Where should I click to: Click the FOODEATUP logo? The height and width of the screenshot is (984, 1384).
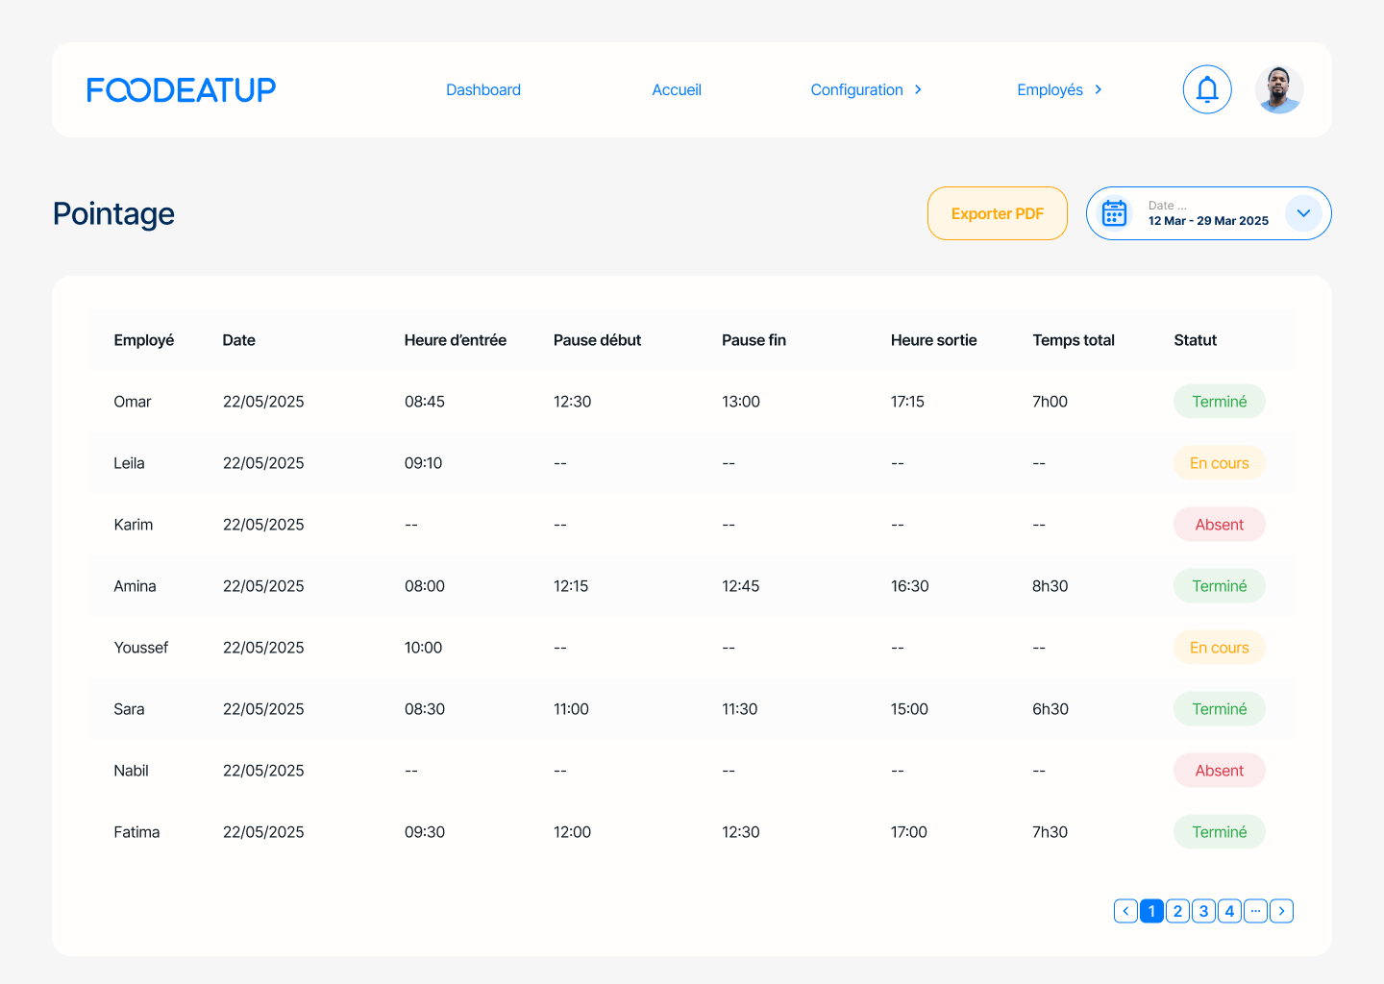(182, 89)
